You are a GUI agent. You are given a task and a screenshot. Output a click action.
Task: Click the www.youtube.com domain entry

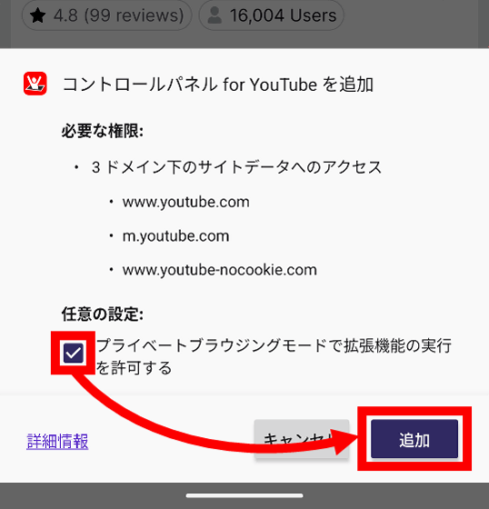click(x=186, y=202)
